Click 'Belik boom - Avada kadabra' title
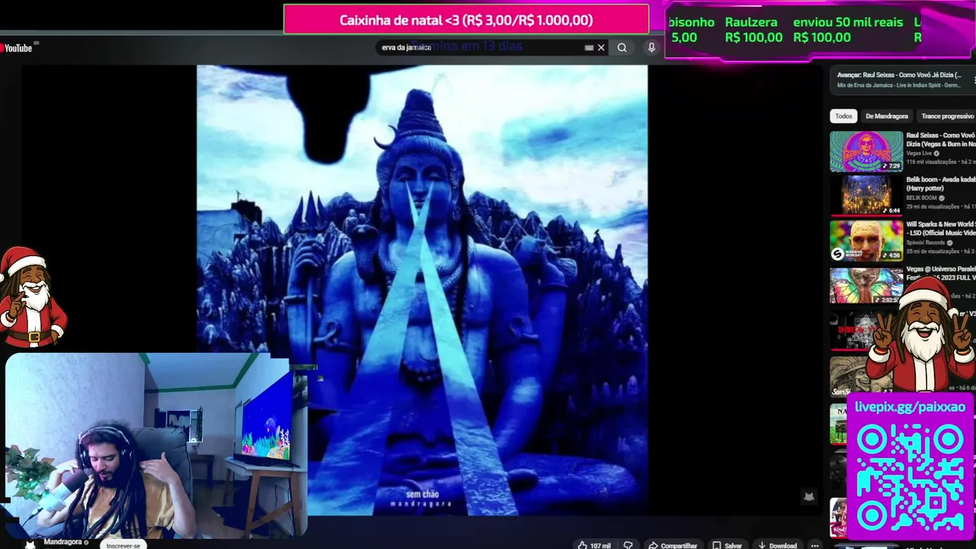The width and height of the screenshot is (976, 549). pos(941,184)
